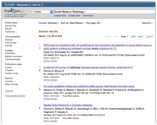Viewport: 157px width, 125px height.
Task: Open the Advanced search link
Action: click(88, 16)
